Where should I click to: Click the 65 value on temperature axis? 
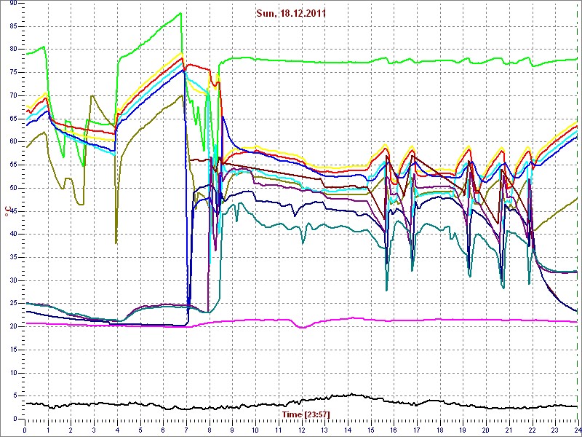(13, 119)
